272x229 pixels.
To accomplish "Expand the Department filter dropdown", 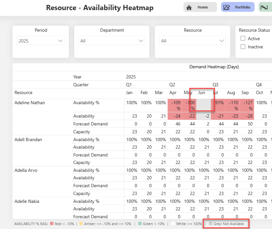I will (x=112, y=41).
